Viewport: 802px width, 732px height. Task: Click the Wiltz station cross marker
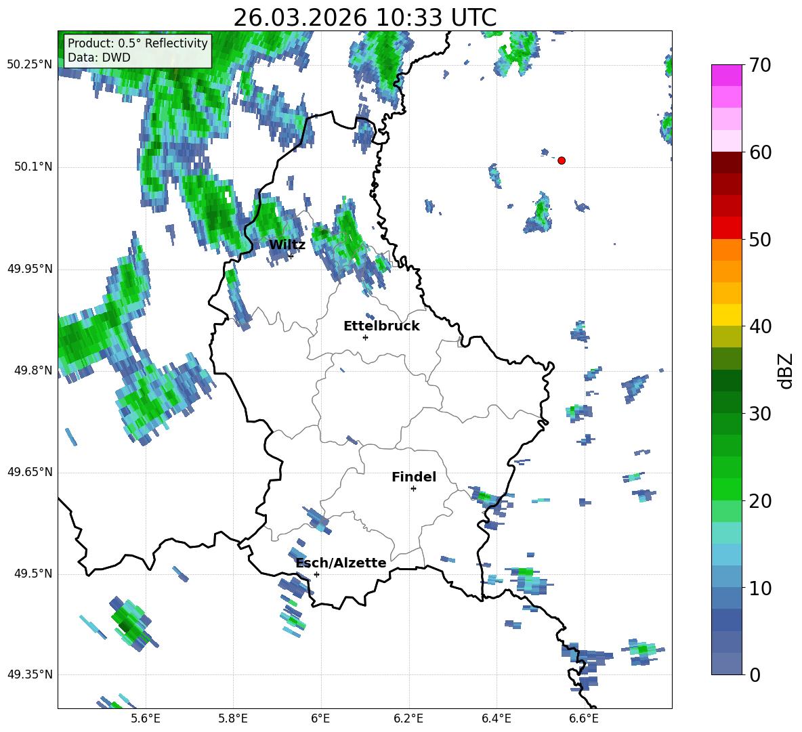coord(291,256)
